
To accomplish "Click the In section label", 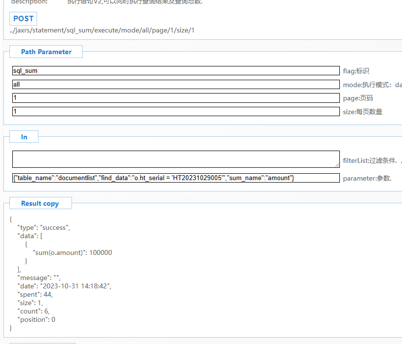I will tap(24, 137).
